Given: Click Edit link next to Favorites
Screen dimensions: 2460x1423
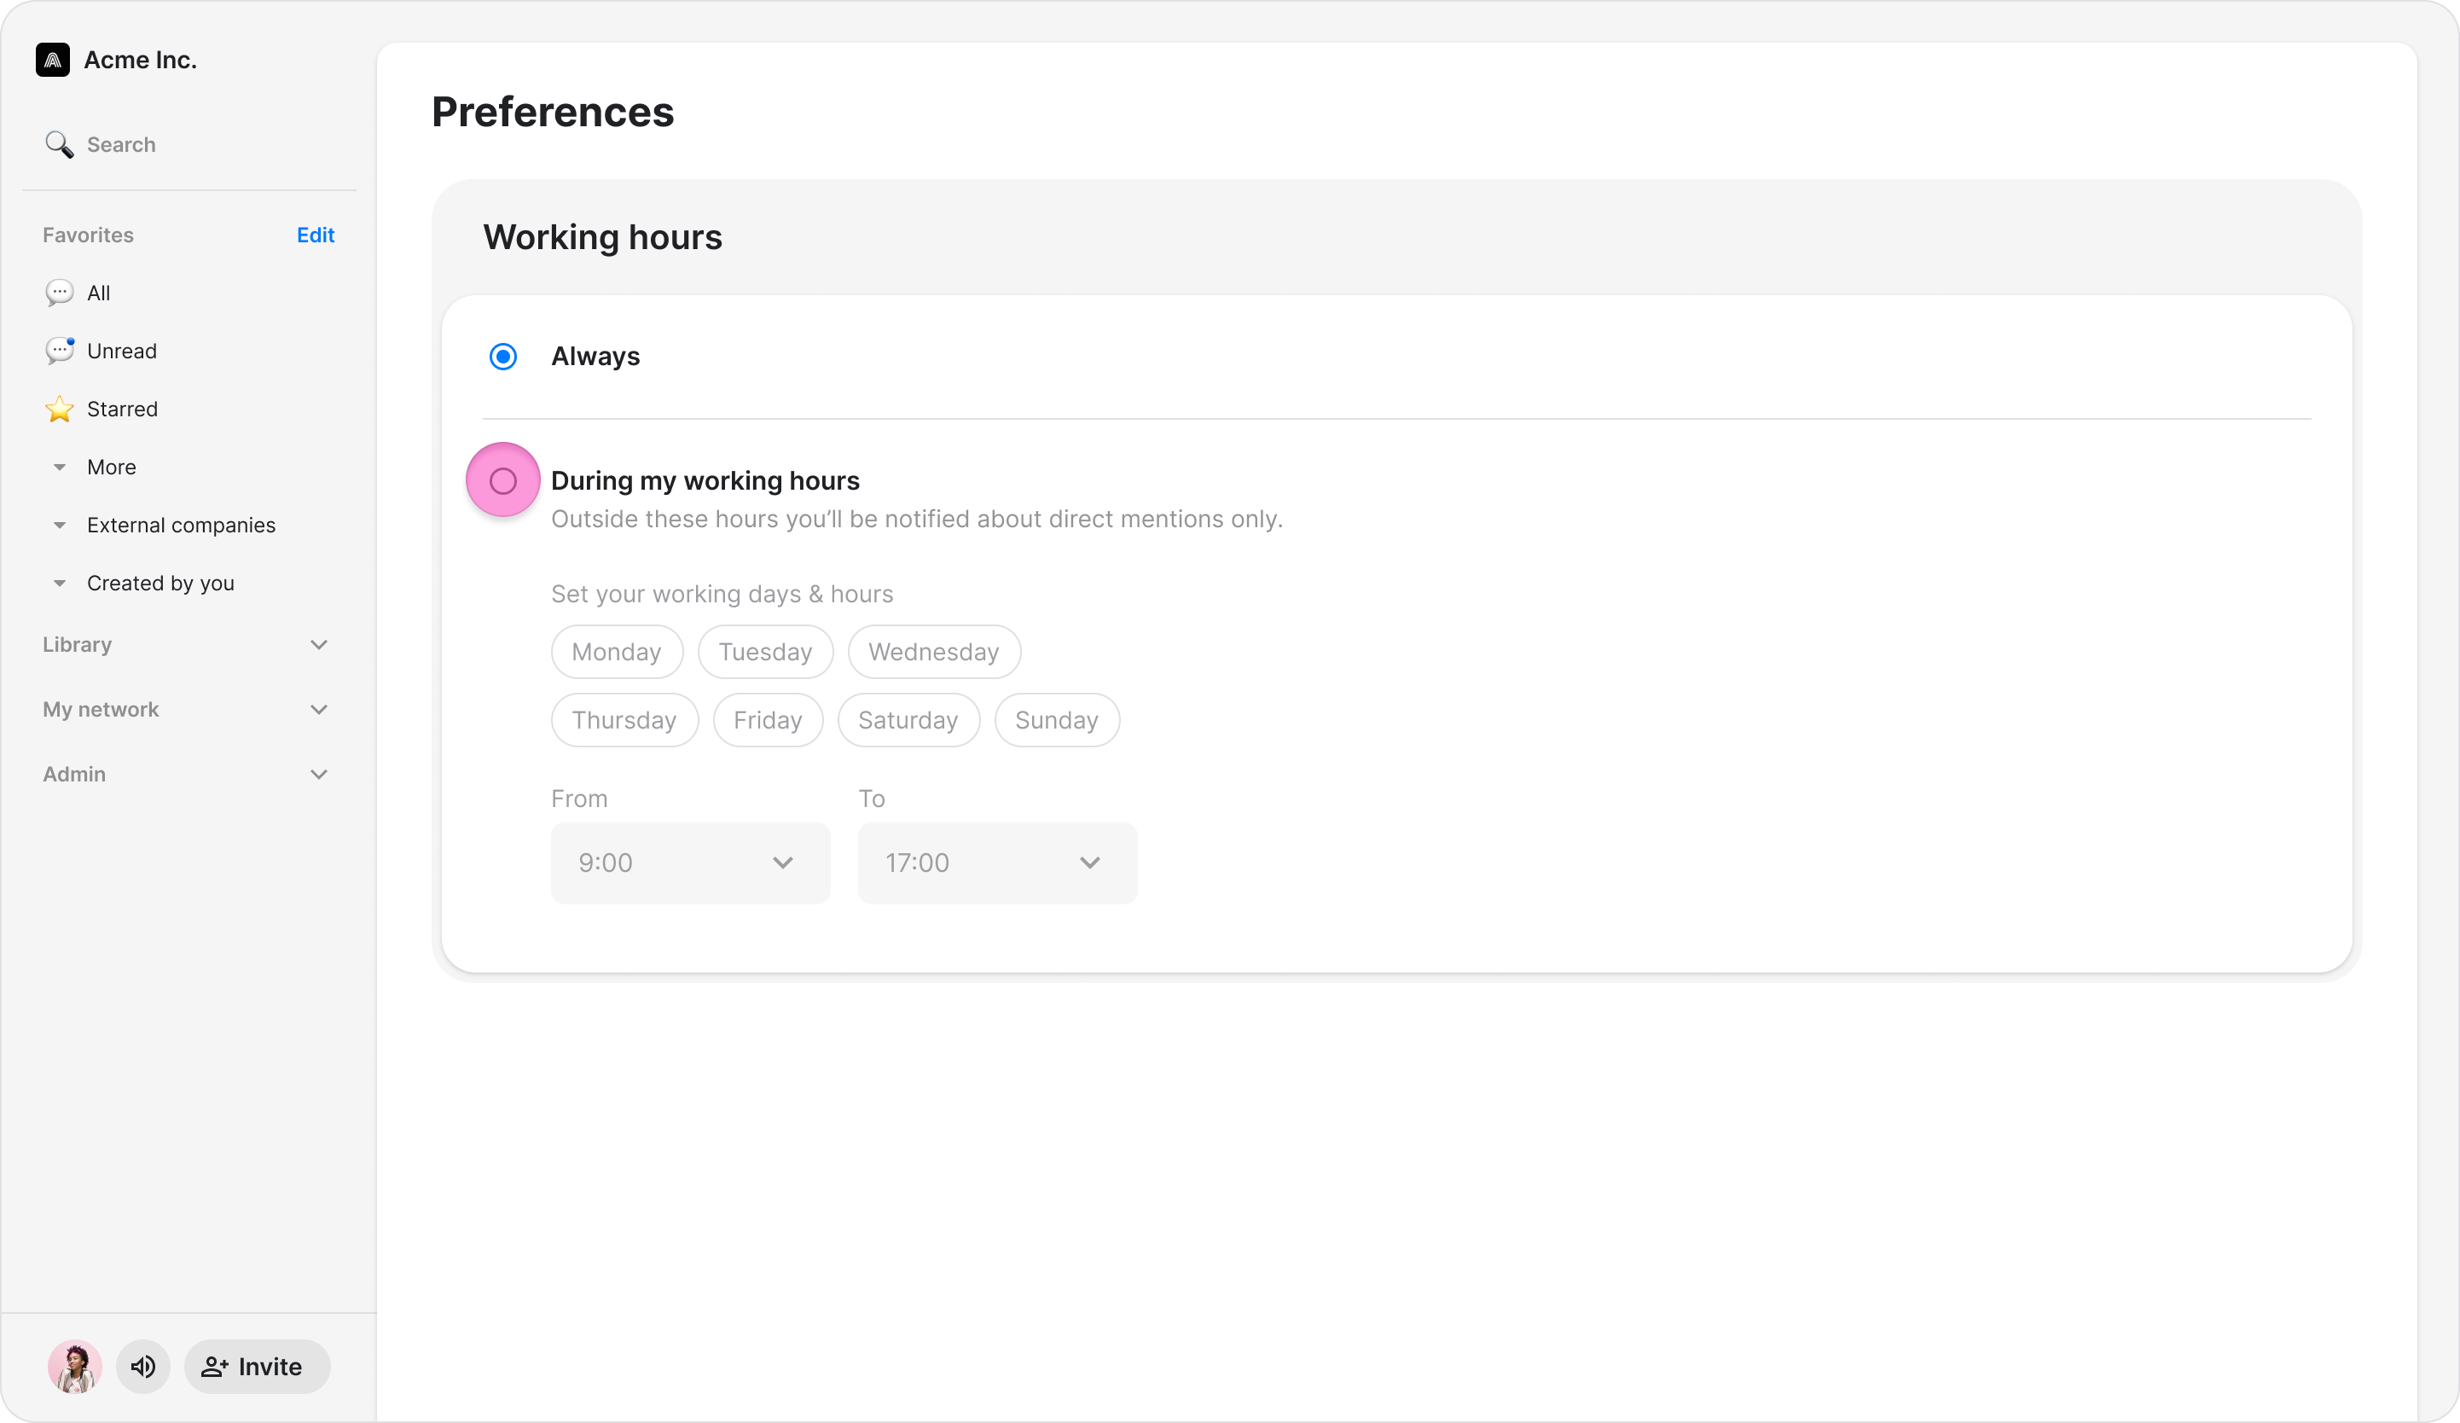Looking at the screenshot, I should point(316,235).
